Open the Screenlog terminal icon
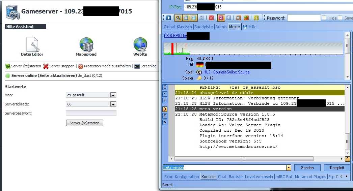The width and height of the screenshot is (353, 191). (x=137, y=66)
